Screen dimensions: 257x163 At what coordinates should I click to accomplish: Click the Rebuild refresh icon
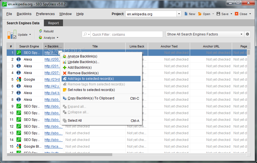coord(41,31)
